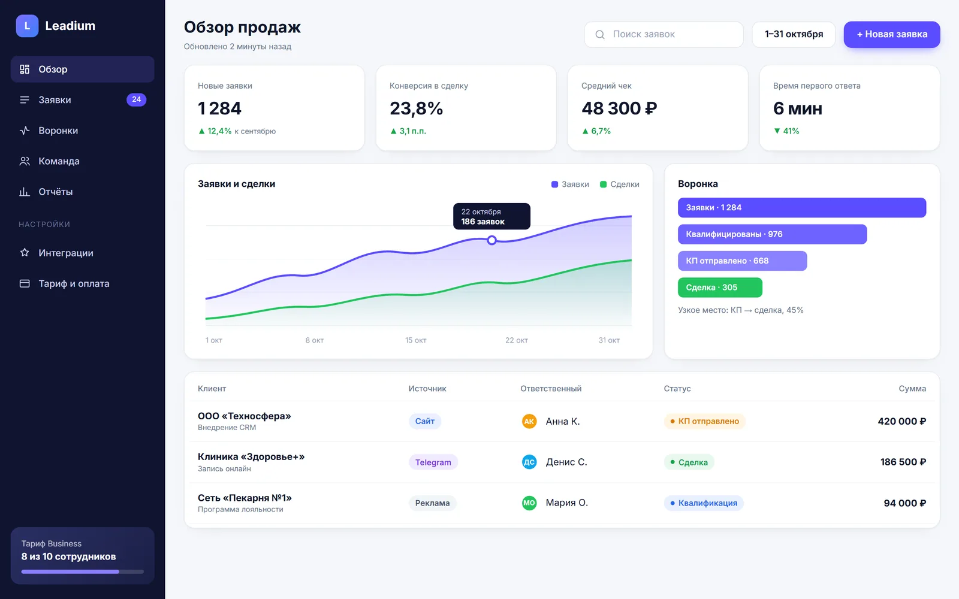Click the Заявки · 1 284 funnel bar
This screenshot has height=599, width=959.
tap(802, 208)
